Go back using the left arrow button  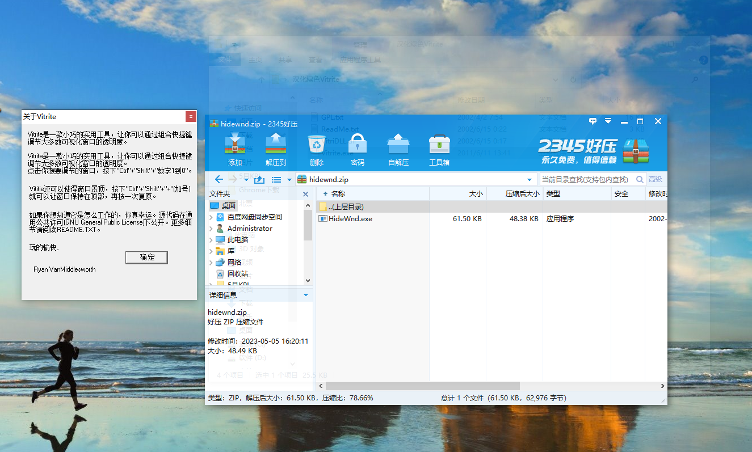219,179
